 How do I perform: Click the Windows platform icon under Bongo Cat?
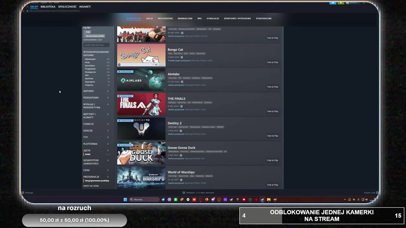tap(182, 57)
